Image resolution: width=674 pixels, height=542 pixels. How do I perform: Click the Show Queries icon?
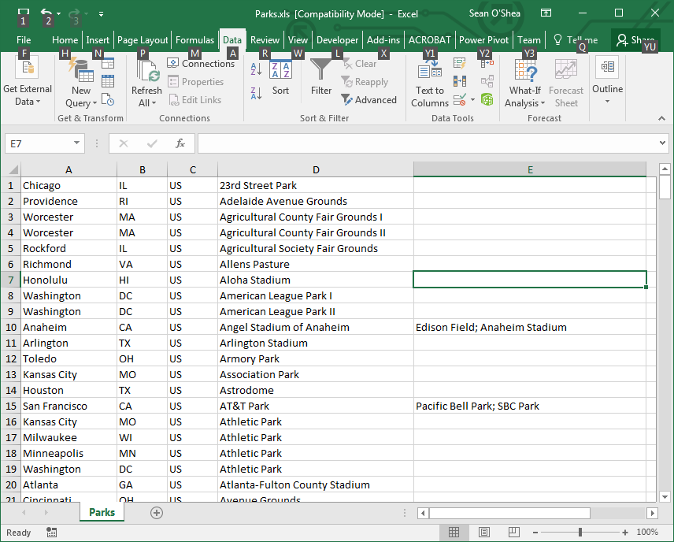pyautogui.click(x=107, y=63)
